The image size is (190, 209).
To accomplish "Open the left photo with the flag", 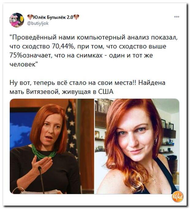I will [x=52, y=146].
